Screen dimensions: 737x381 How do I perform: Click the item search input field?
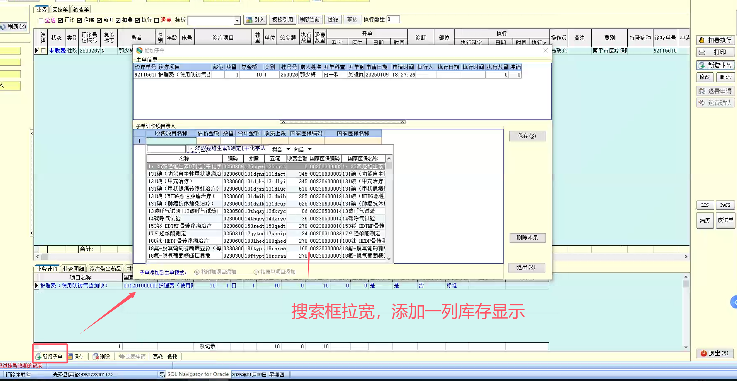coord(166,149)
